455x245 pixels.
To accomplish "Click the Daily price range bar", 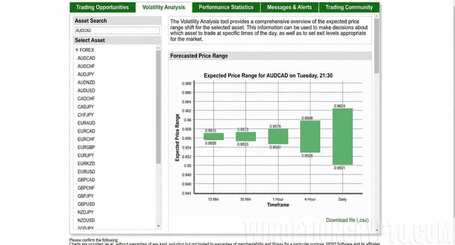I will (343, 136).
